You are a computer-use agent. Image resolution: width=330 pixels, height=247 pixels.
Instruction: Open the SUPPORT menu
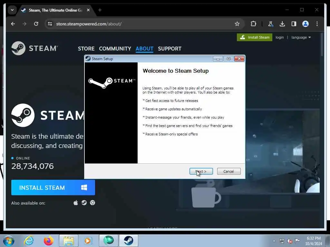click(170, 49)
